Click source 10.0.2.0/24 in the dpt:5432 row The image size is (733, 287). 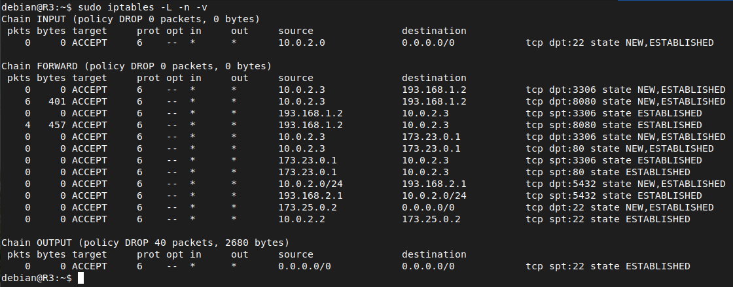[310, 184]
